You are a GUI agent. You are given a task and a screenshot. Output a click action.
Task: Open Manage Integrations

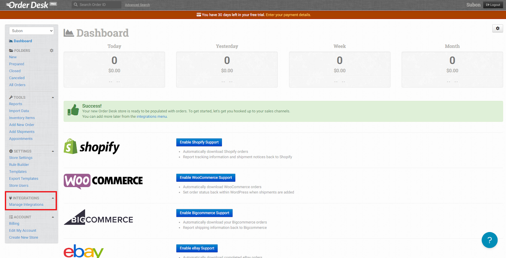26,205
